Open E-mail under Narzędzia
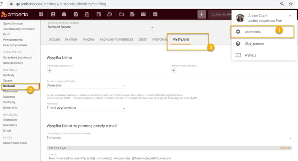 click(7, 130)
